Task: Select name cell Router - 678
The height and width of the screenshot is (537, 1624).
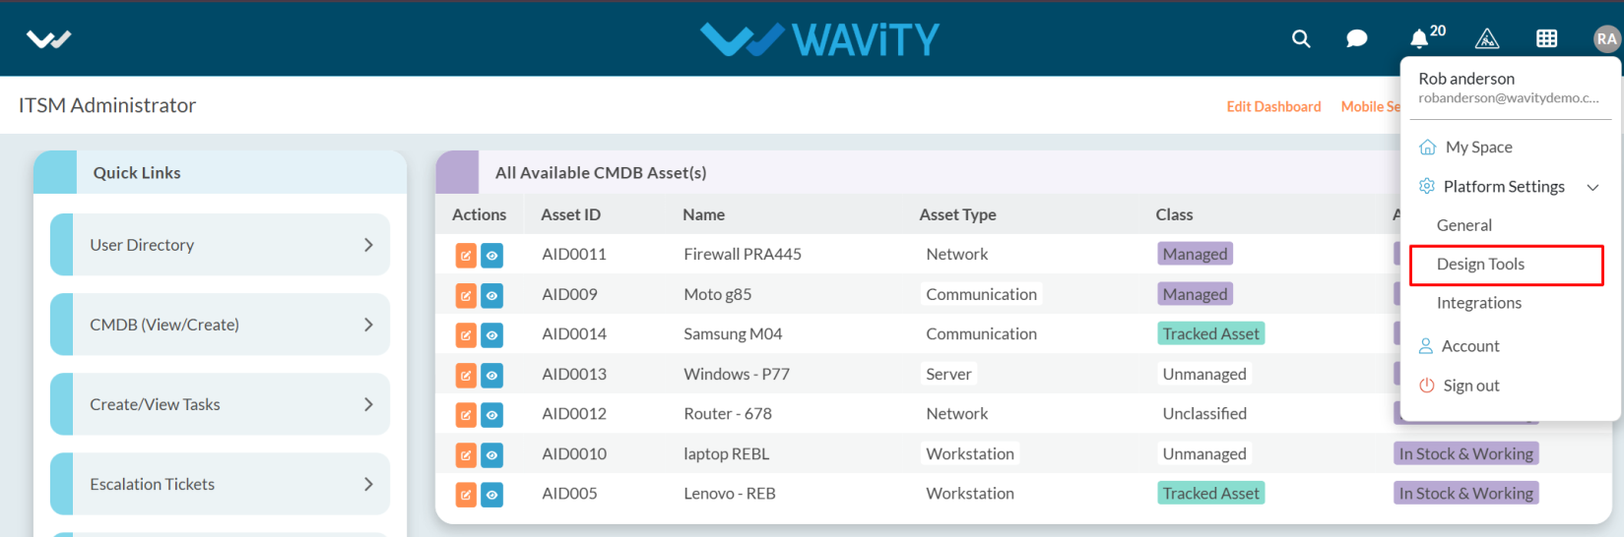Action: coord(728,414)
